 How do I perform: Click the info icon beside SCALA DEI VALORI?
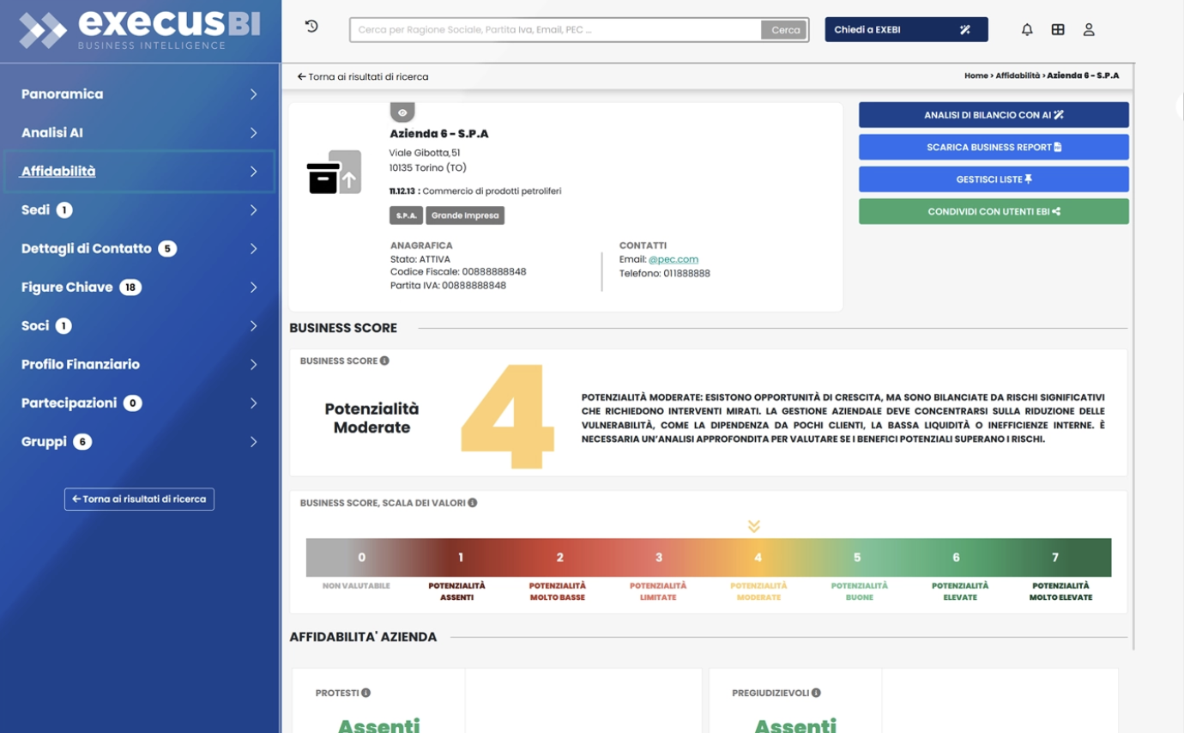tap(472, 503)
